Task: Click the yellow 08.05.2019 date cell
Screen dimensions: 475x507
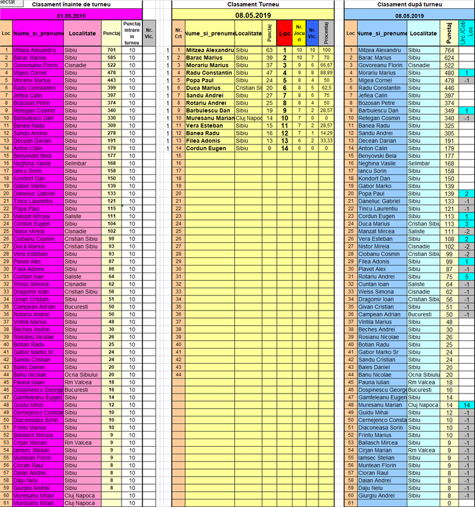Action: (253, 15)
